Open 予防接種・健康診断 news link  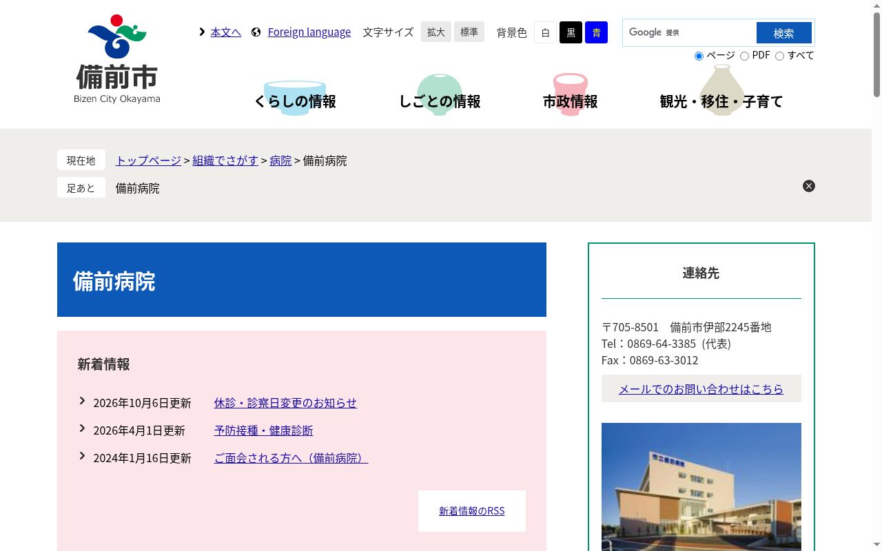tap(263, 430)
